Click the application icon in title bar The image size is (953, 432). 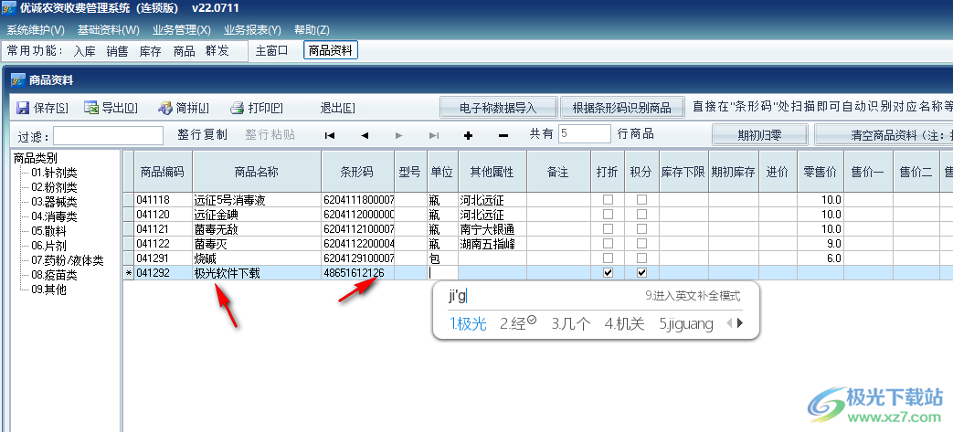click(9, 8)
